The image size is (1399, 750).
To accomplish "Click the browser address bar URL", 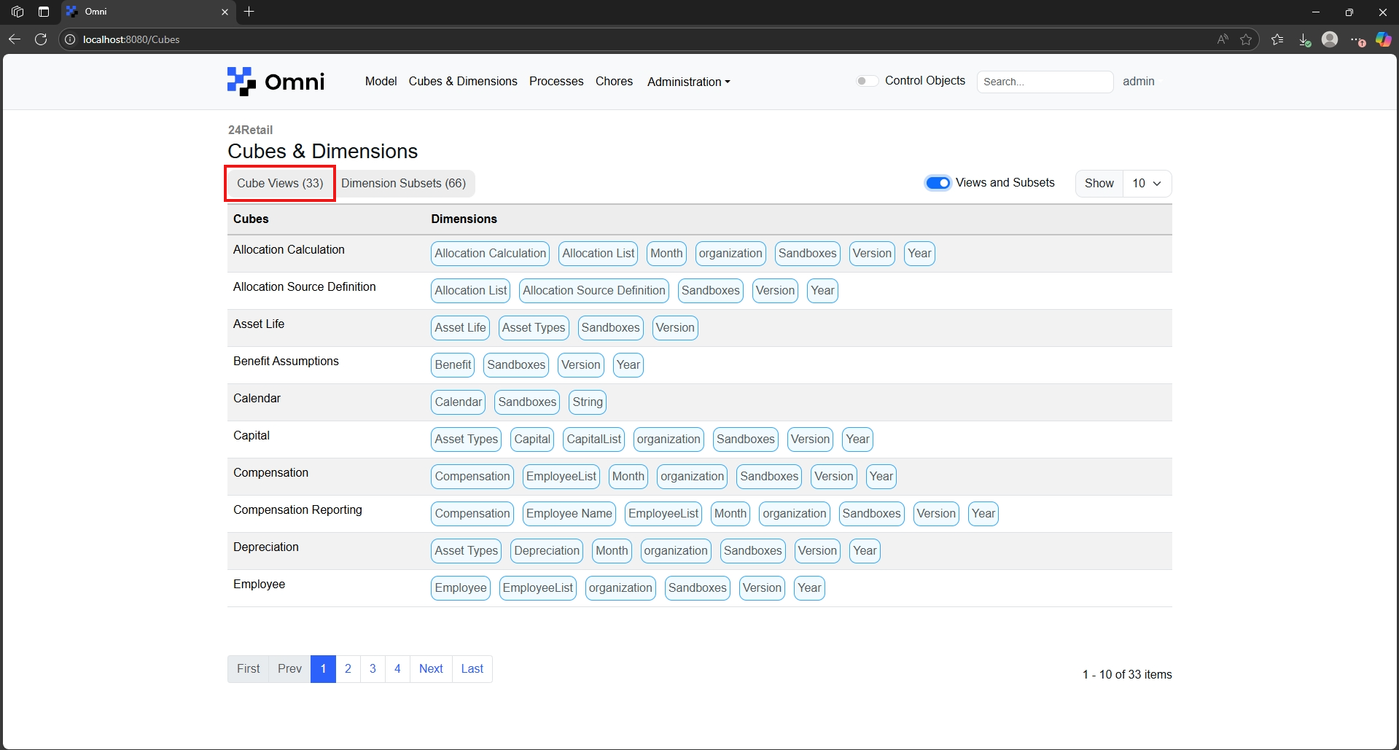I will tap(131, 39).
